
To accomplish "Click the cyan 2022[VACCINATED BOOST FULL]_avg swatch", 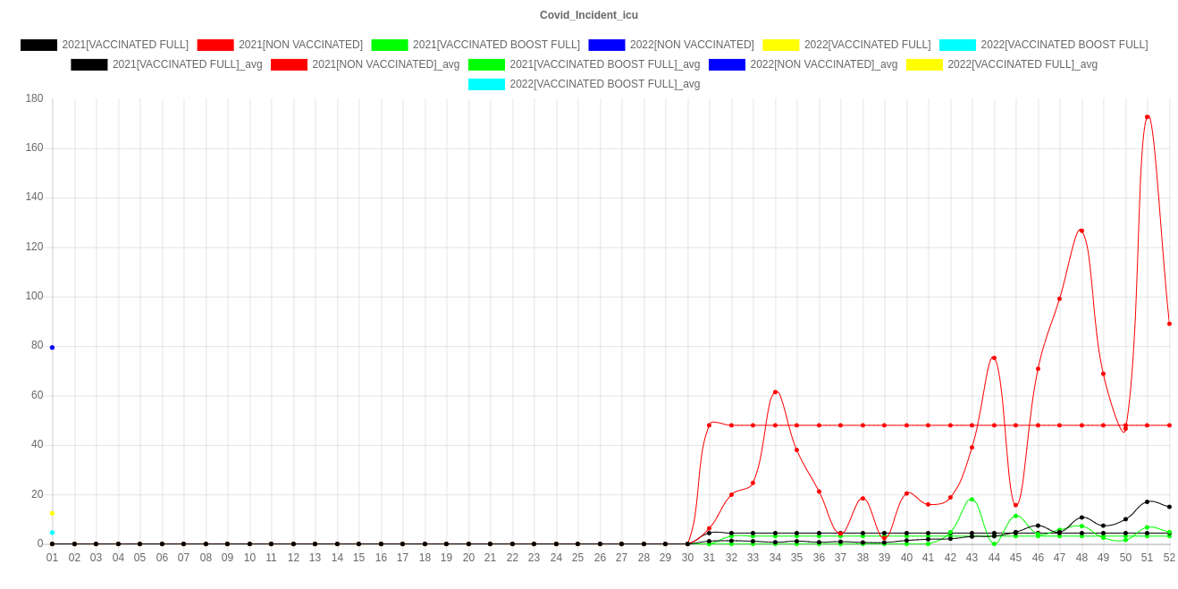I will click(x=486, y=84).
